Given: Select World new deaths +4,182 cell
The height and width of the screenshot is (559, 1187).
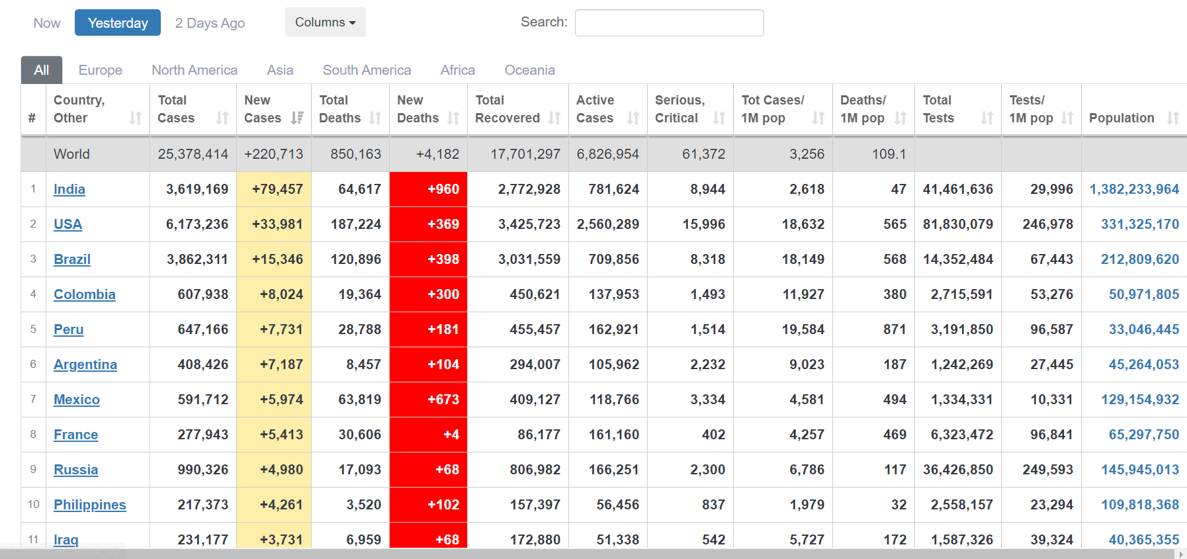Looking at the screenshot, I should (x=429, y=154).
